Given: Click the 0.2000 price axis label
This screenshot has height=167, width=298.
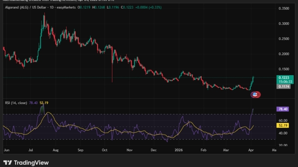Looking at the screenshot, I should click(284, 54).
